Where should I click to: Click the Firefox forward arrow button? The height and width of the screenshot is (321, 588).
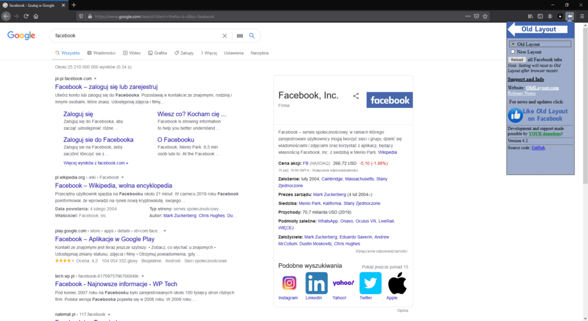tap(16, 16)
